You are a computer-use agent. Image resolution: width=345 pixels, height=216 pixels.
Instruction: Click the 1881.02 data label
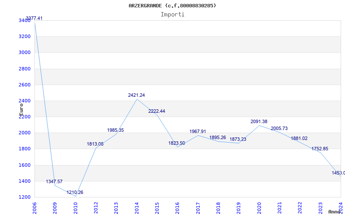click(299, 139)
